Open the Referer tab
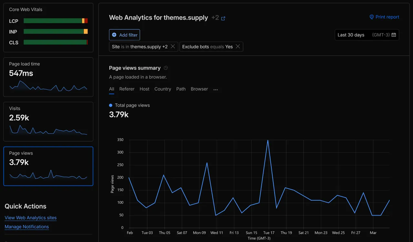 point(127,89)
